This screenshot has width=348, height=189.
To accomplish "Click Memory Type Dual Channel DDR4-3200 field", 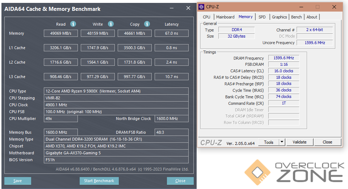I will tap(116, 139).
